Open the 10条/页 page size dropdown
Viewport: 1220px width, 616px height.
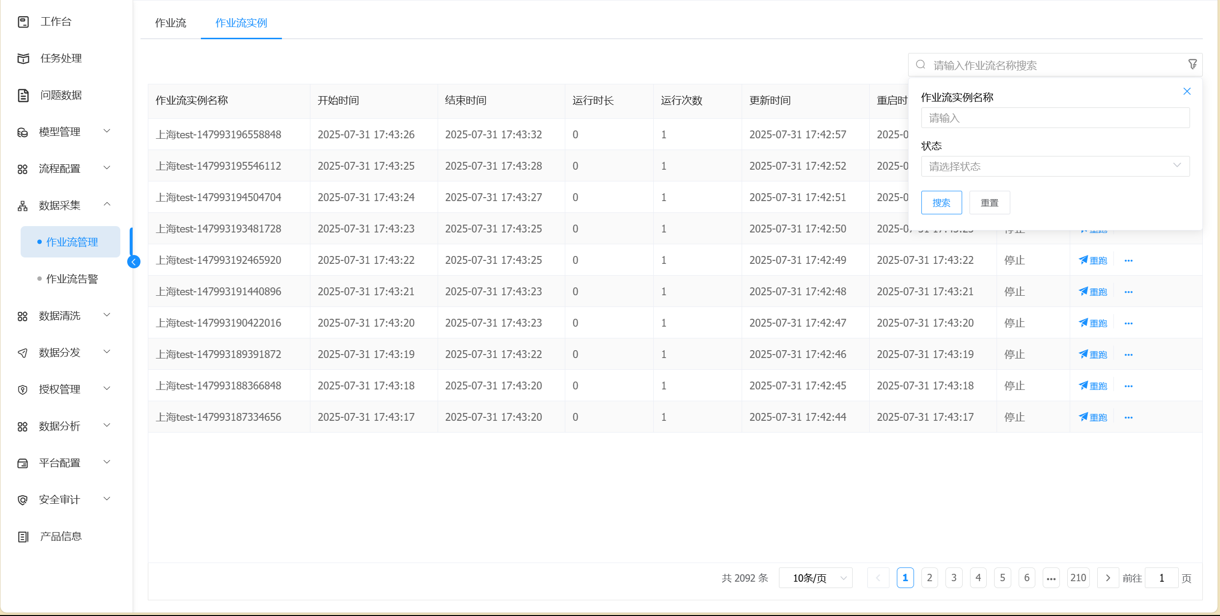click(x=815, y=578)
